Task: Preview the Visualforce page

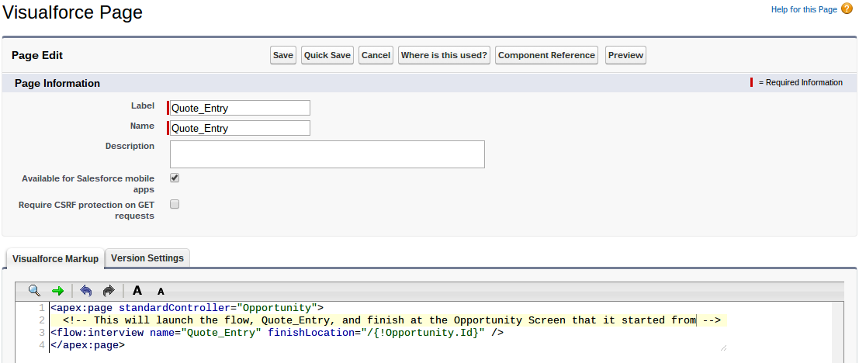Action: click(x=625, y=55)
